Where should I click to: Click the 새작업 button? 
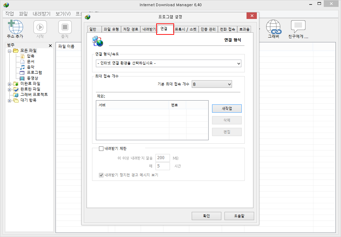coord(227,109)
